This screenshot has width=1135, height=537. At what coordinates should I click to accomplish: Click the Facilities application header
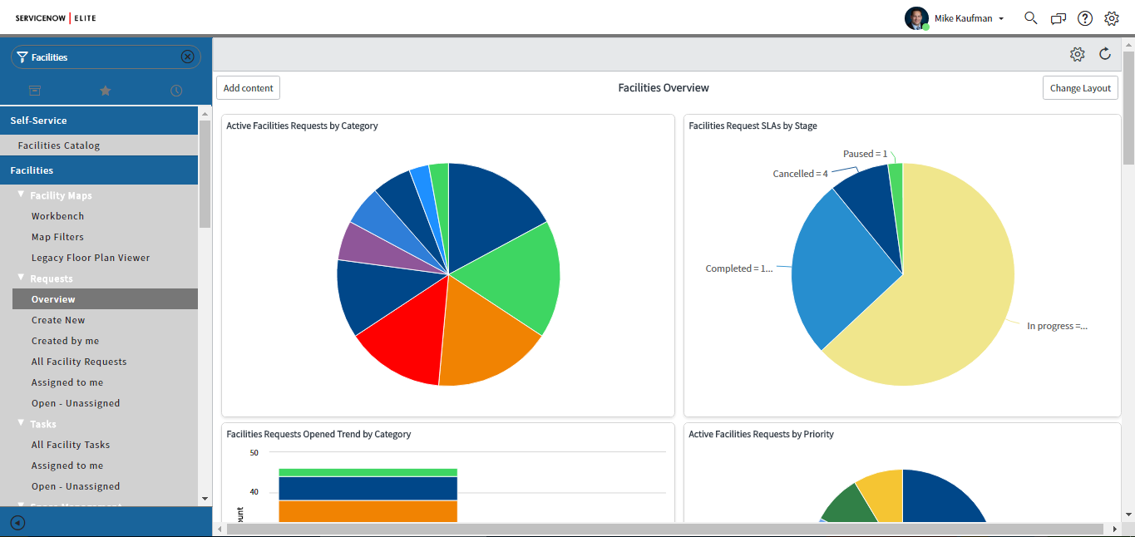pos(99,170)
